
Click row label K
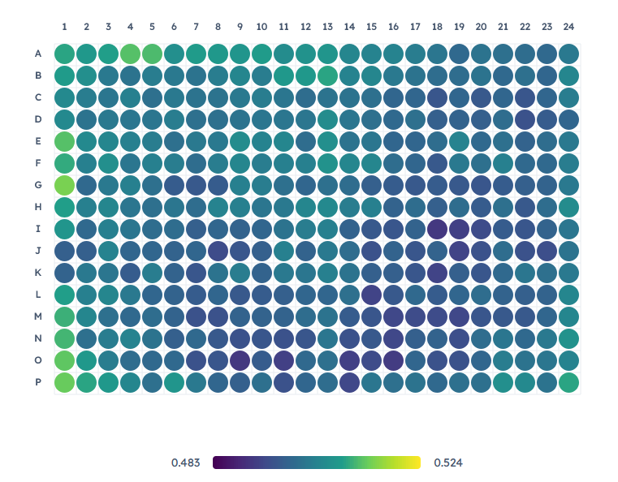38,273
